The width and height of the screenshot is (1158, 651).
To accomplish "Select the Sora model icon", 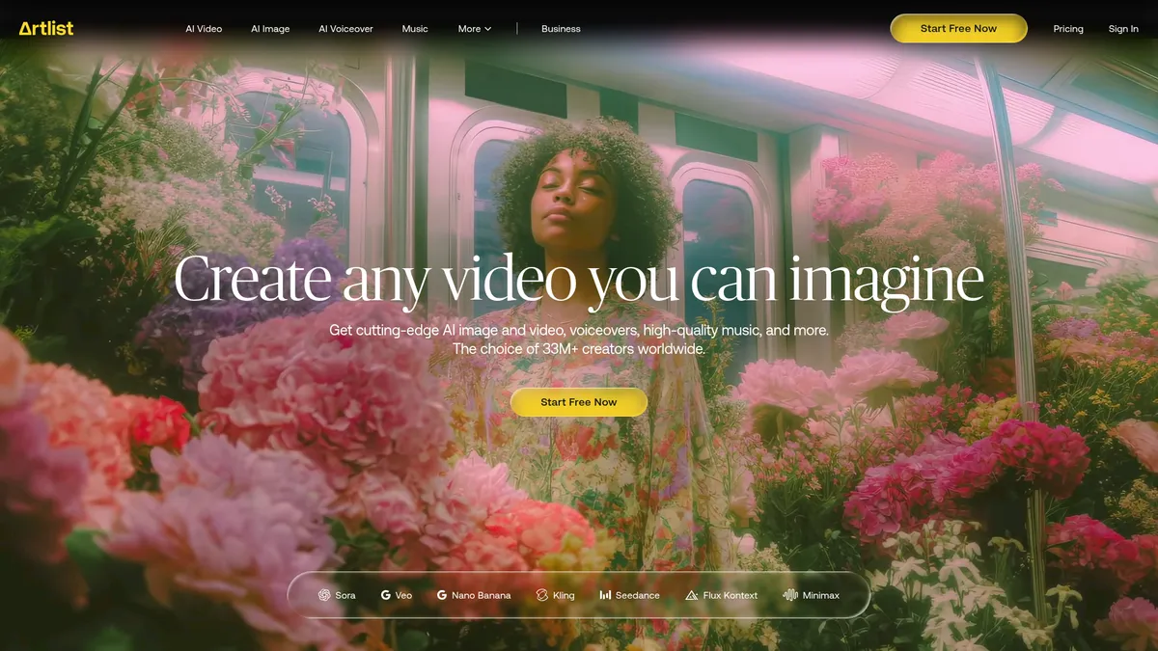I will (324, 595).
